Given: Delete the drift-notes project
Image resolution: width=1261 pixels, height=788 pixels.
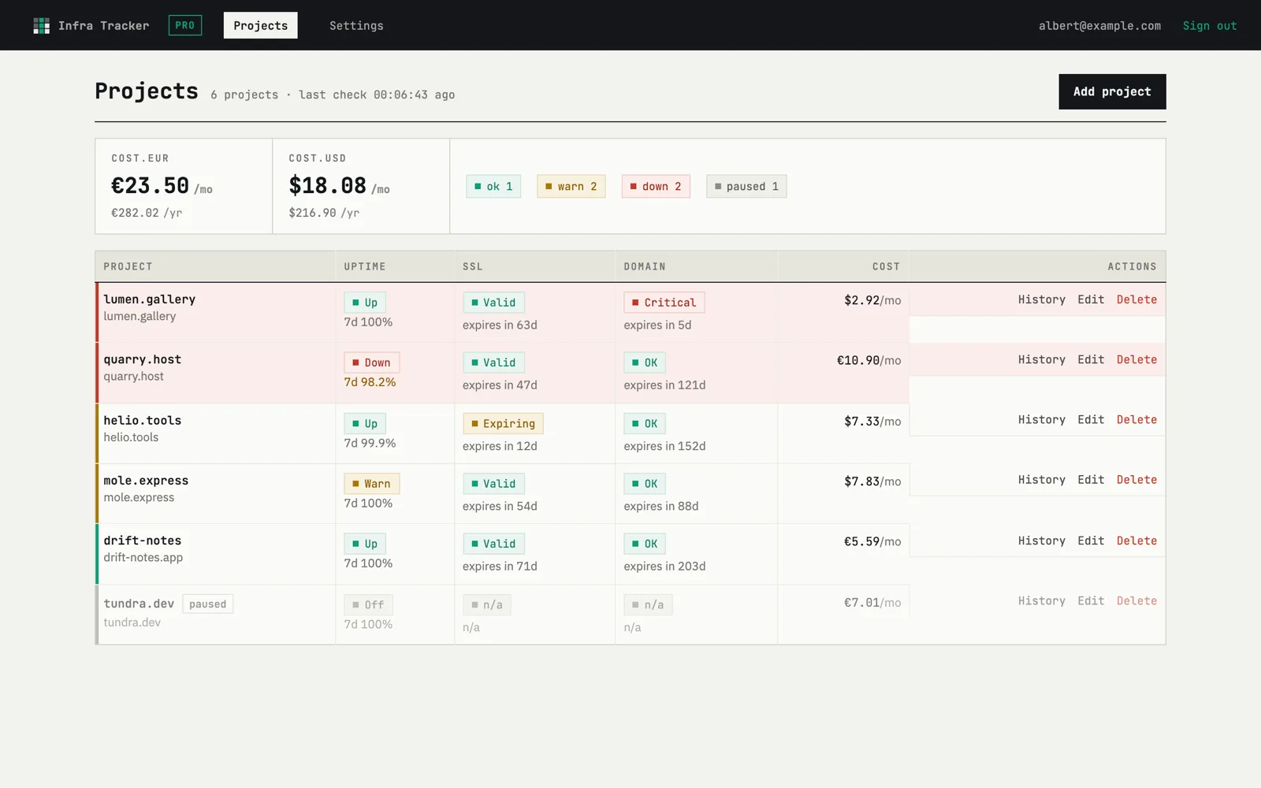Looking at the screenshot, I should (x=1136, y=541).
